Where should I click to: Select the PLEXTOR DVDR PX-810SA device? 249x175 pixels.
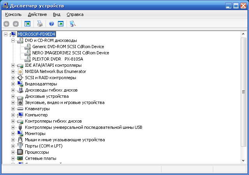[58, 59]
